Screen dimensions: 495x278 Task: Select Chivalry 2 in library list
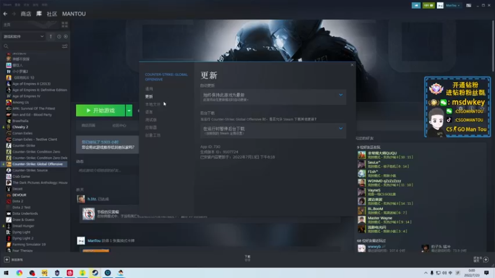[x=20, y=127]
